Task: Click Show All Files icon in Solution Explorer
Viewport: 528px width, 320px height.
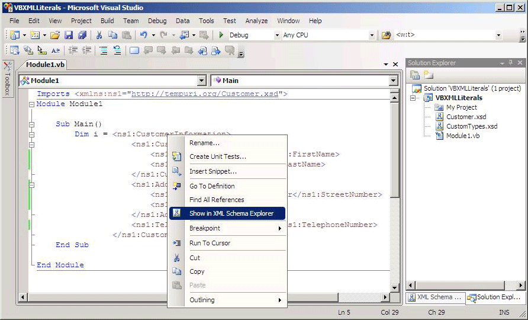Action: pos(428,75)
